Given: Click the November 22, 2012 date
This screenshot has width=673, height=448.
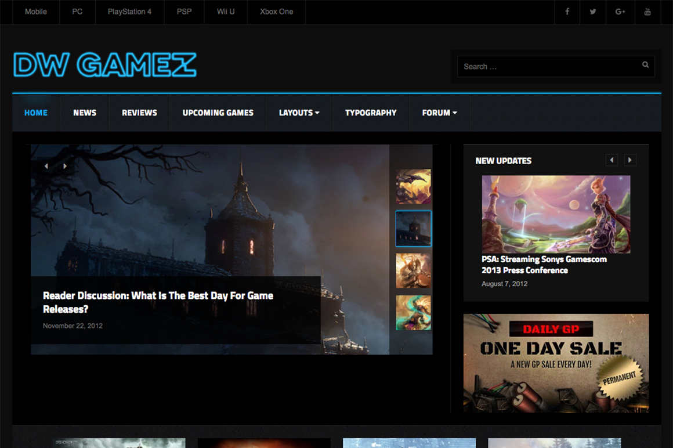Looking at the screenshot, I should (73, 326).
